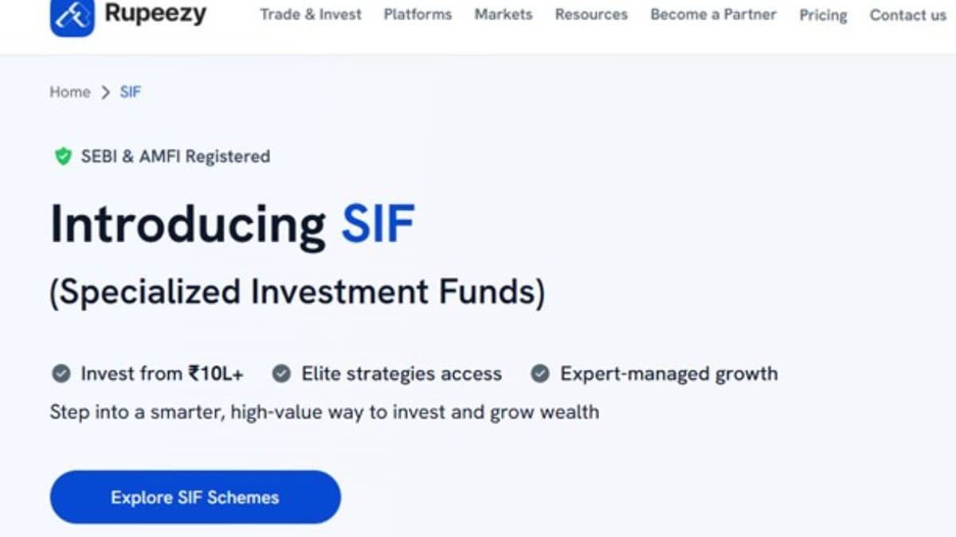Click the SIF text in the heading
Image resolution: width=956 pixels, height=537 pixels.
click(378, 224)
